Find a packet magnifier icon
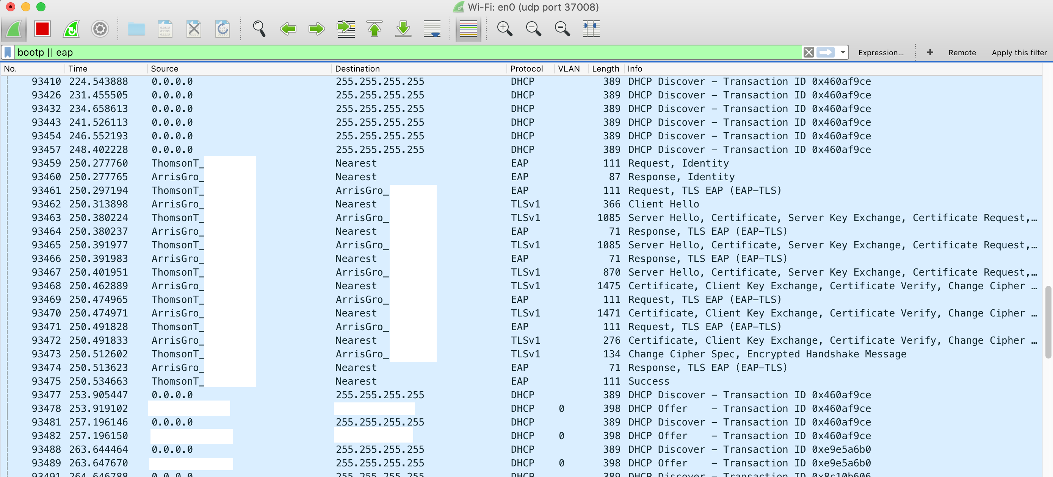This screenshot has width=1053, height=477. [259, 29]
